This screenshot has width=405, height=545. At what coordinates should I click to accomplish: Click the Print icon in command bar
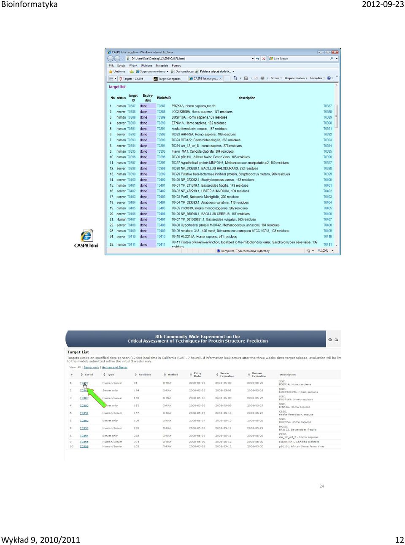[x=262, y=78]
